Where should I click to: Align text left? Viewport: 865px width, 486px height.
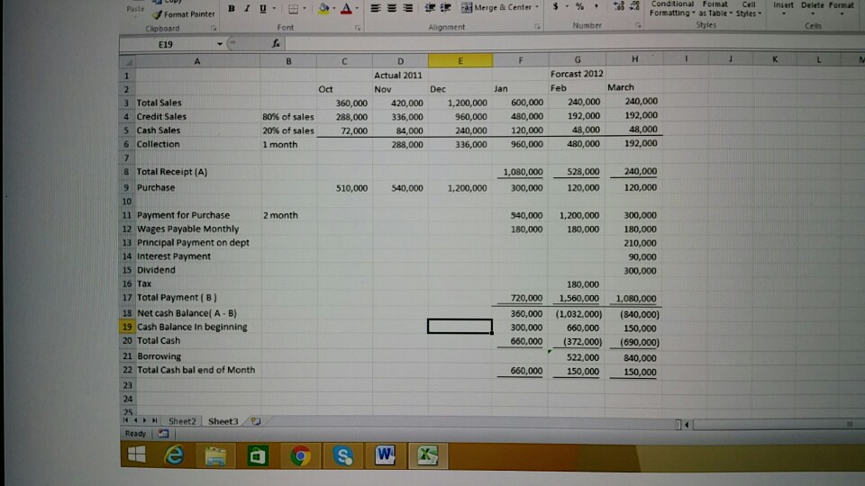[375, 8]
